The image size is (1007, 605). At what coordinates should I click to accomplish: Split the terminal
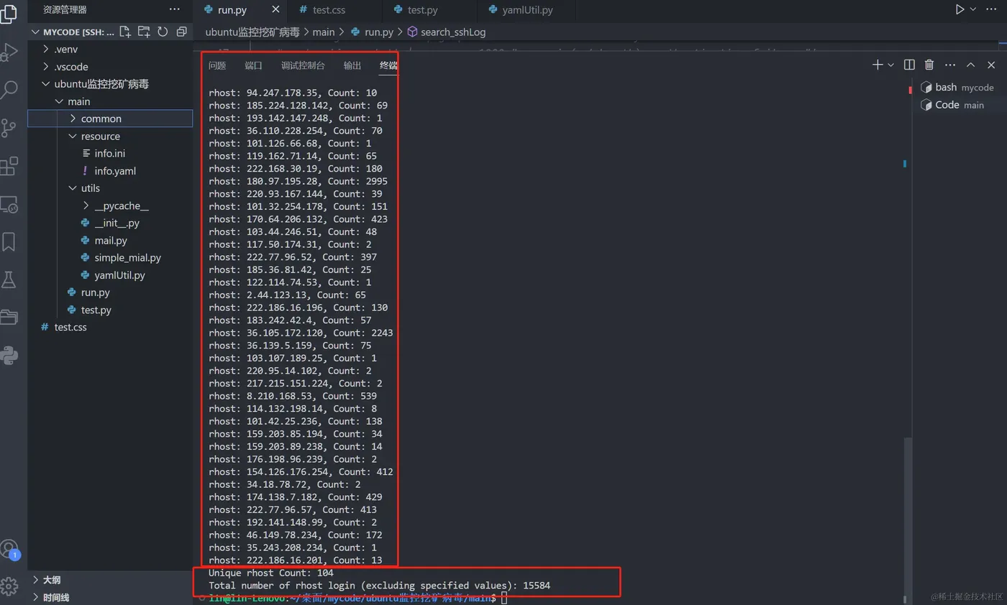coord(909,65)
